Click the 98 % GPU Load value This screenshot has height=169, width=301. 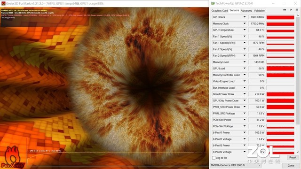pos(261,69)
